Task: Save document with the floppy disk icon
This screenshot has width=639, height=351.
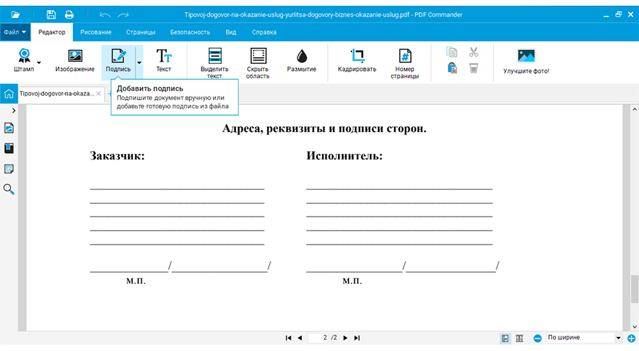Action: click(51, 15)
